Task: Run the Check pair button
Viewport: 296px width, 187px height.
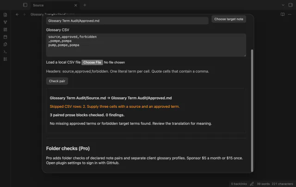Action: pos(57,81)
